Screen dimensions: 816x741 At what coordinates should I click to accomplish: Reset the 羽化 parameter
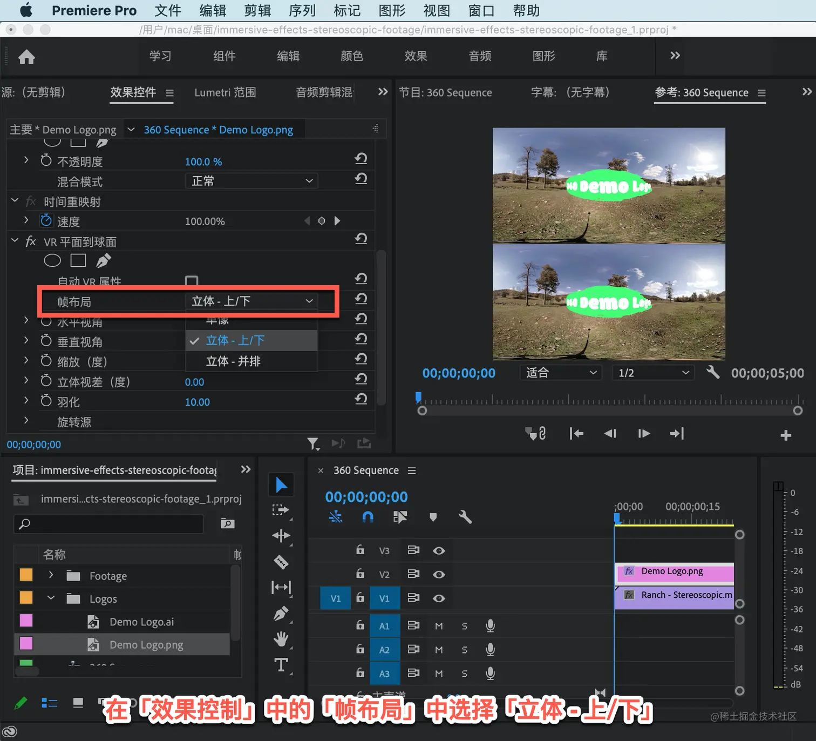click(x=361, y=399)
